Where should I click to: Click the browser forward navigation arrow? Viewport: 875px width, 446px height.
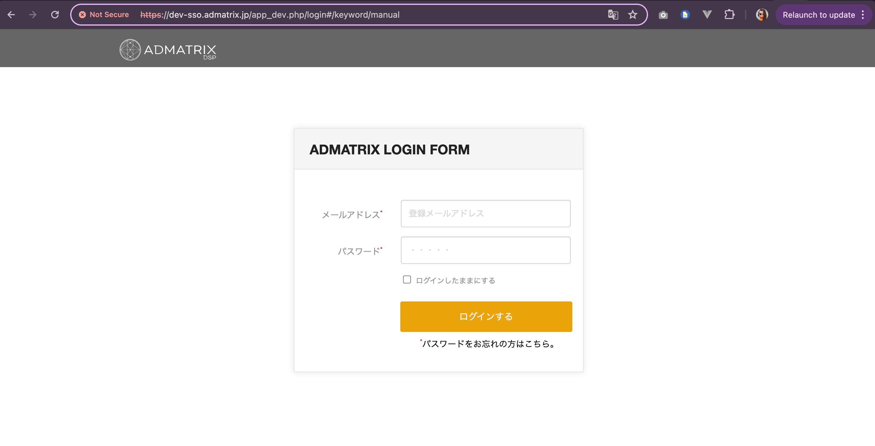point(32,15)
